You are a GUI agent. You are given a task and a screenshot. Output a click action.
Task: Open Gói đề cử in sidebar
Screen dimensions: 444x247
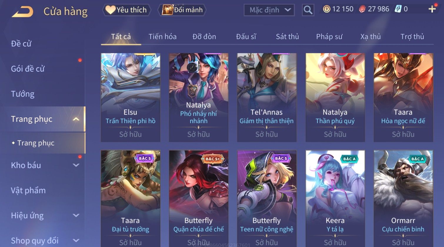click(28, 69)
